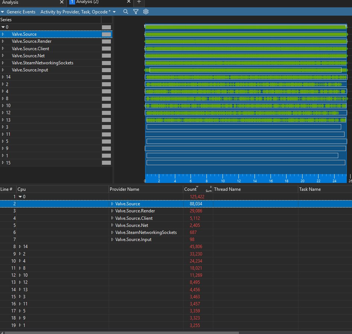Expand series 14 in legend
Image resolution: width=352 pixels, height=334 pixels.
pos(3,77)
